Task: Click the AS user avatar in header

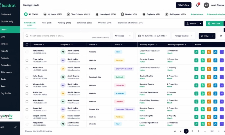Action: coord(206,5)
